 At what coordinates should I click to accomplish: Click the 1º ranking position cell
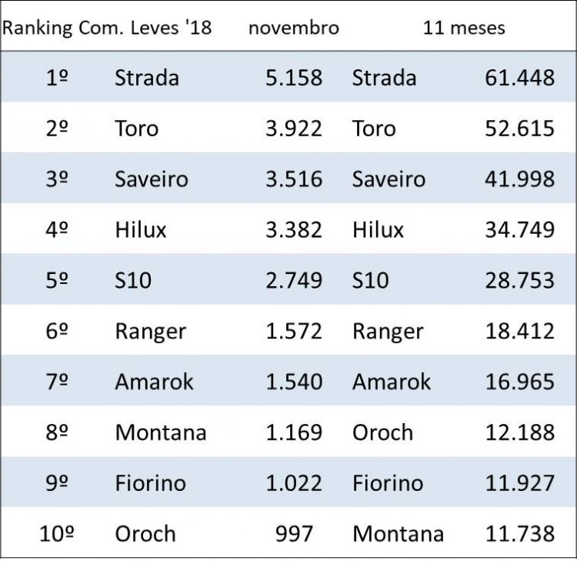click(x=57, y=78)
